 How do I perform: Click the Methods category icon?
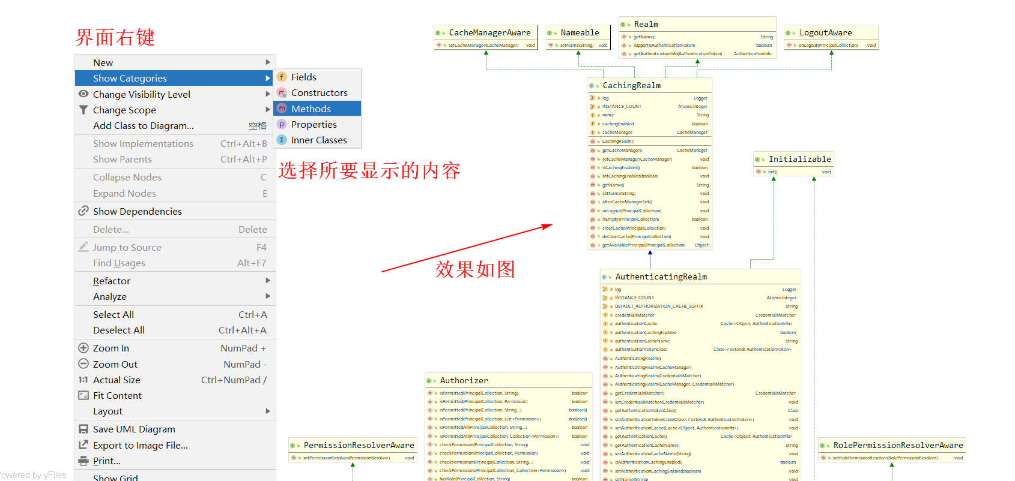(282, 109)
